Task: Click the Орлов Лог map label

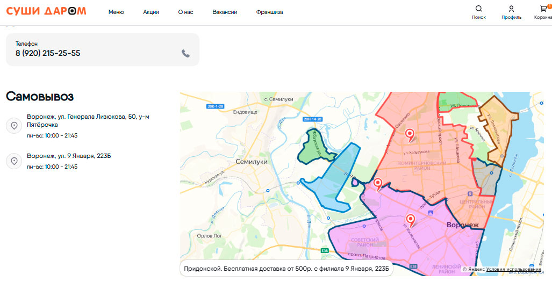Action: click(210, 236)
